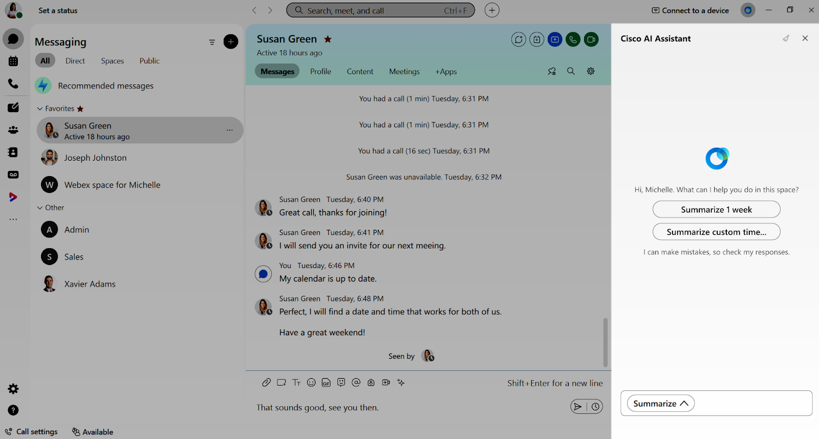
Task: Open Messaging in the left sidebar
Action: (x=13, y=39)
